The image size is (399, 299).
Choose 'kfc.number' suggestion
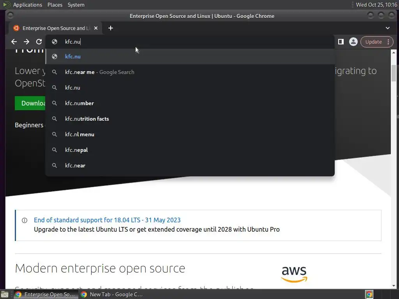click(190, 103)
